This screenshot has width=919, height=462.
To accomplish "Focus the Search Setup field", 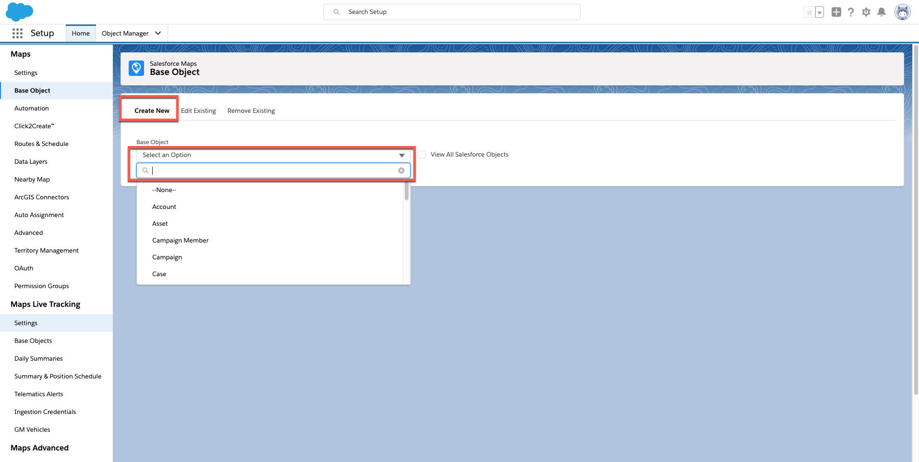I will click(x=452, y=12).
